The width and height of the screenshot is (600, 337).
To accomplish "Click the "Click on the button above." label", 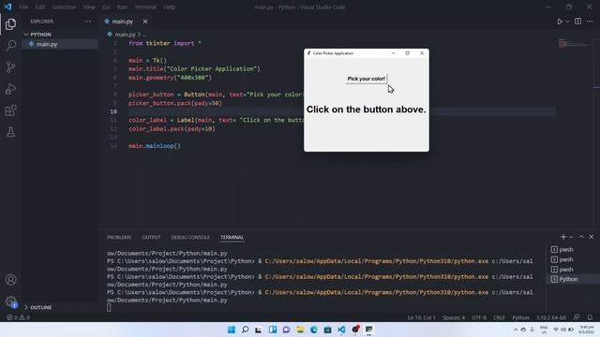I will [x=367, y=110].
